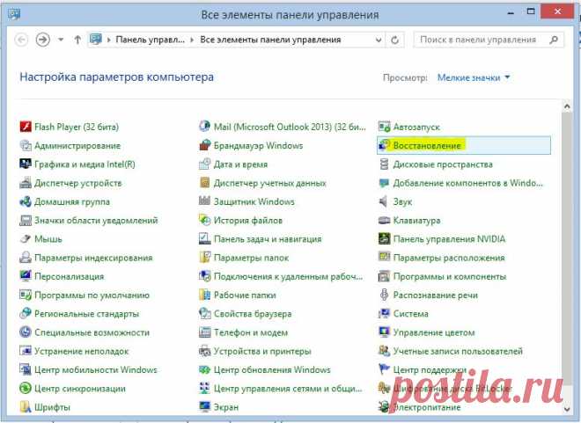Expand the arrow before Панель управл... breadcrumb
This screenshot has height=423, width=581.
point(108,40)
